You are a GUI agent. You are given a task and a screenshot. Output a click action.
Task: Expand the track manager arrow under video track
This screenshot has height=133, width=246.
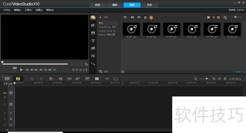click(x=5, y=97)
